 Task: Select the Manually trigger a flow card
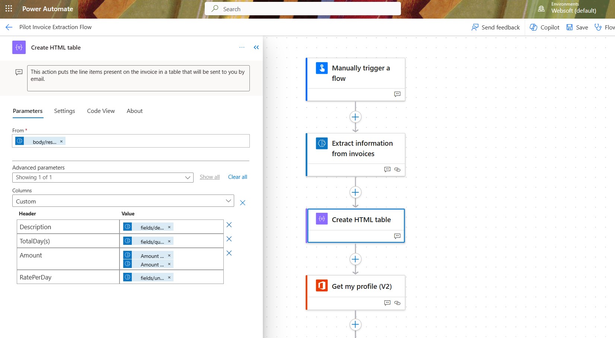pyautogui.click(x=356, y=79)
